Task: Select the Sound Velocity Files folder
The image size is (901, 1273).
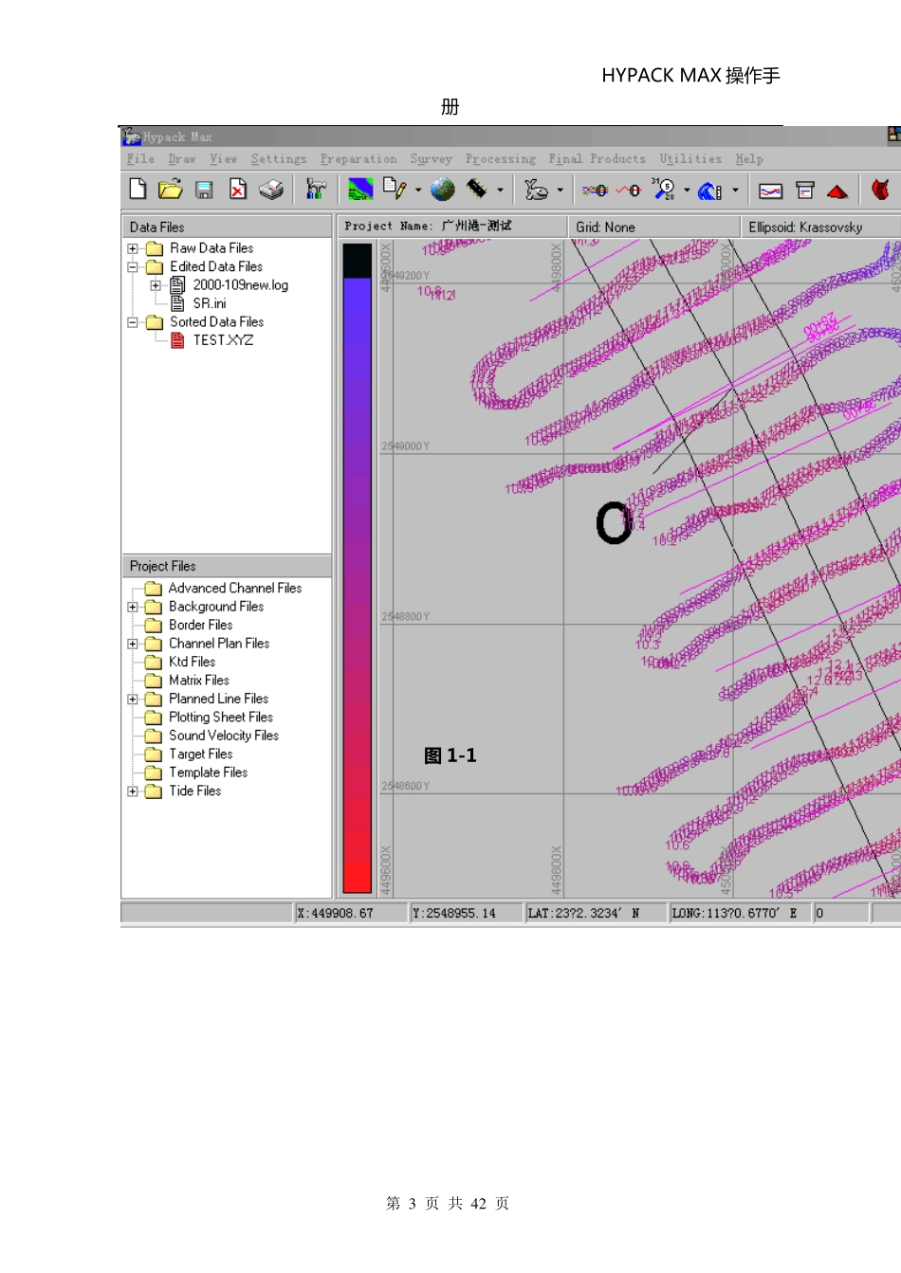Action: (223, 736)
